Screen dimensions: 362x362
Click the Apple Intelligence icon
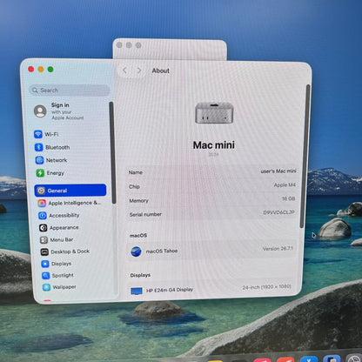click(x=42, y=203)
